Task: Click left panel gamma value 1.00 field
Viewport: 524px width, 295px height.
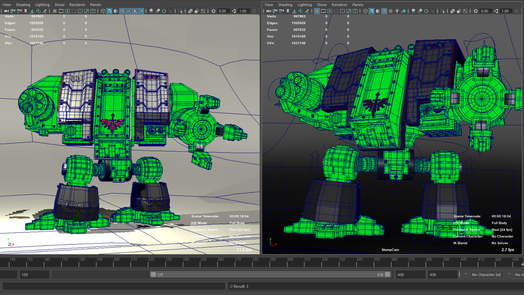Action: (x=244, y=11)
